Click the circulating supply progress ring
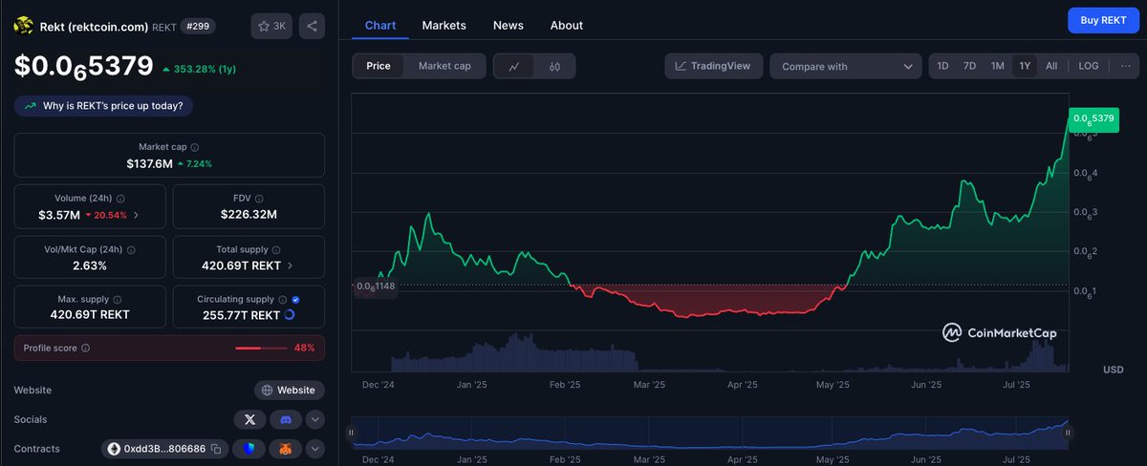 291,314
